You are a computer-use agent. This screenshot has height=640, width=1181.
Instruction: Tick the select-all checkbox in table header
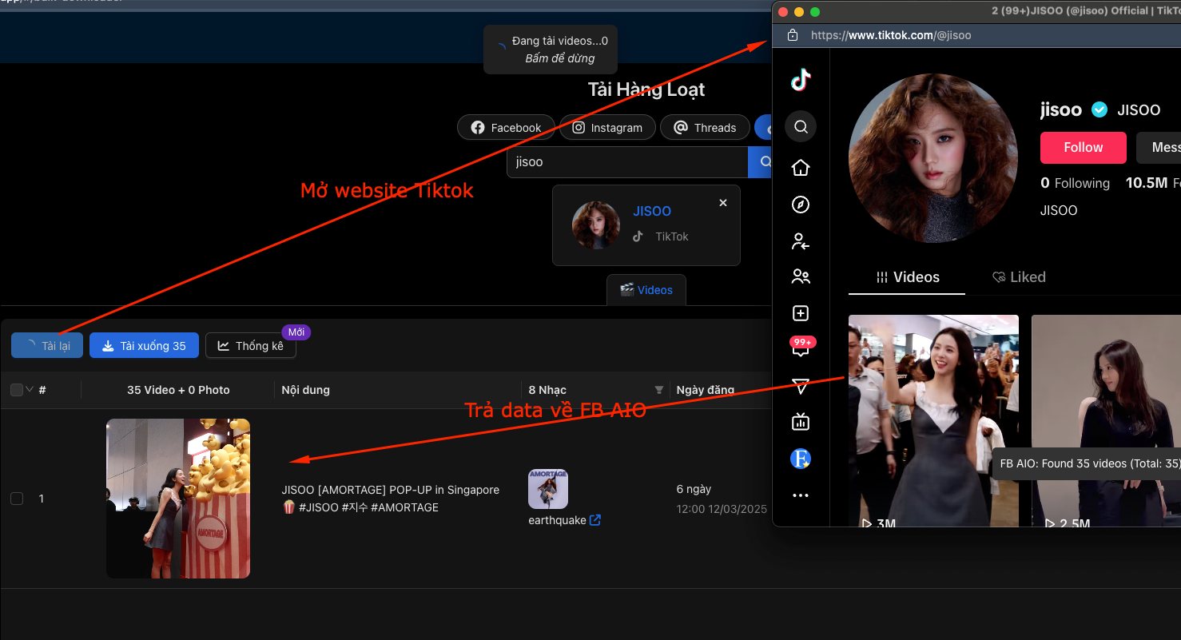tap(17, 390)
